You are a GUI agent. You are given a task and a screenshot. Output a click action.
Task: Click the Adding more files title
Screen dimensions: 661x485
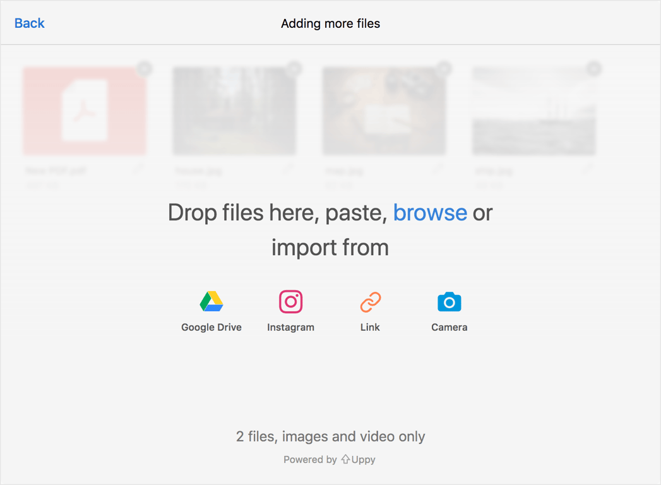pos(330,23)
